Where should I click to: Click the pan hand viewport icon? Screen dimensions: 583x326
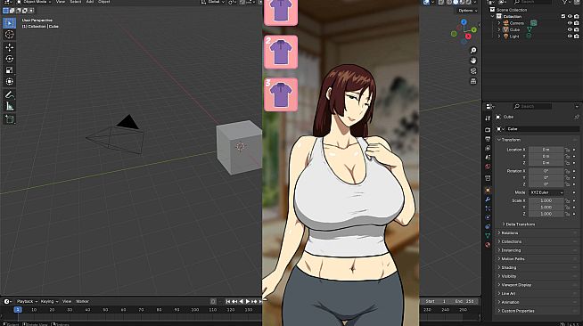point(473,61)
